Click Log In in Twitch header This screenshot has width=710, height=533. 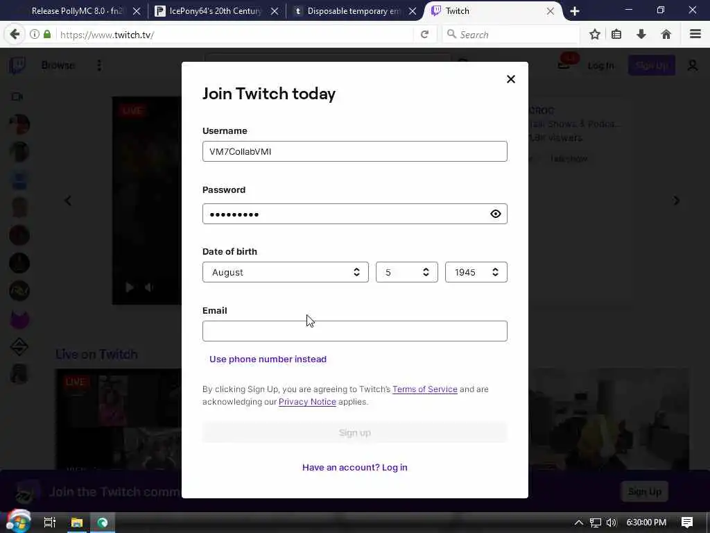pos(601,66)
